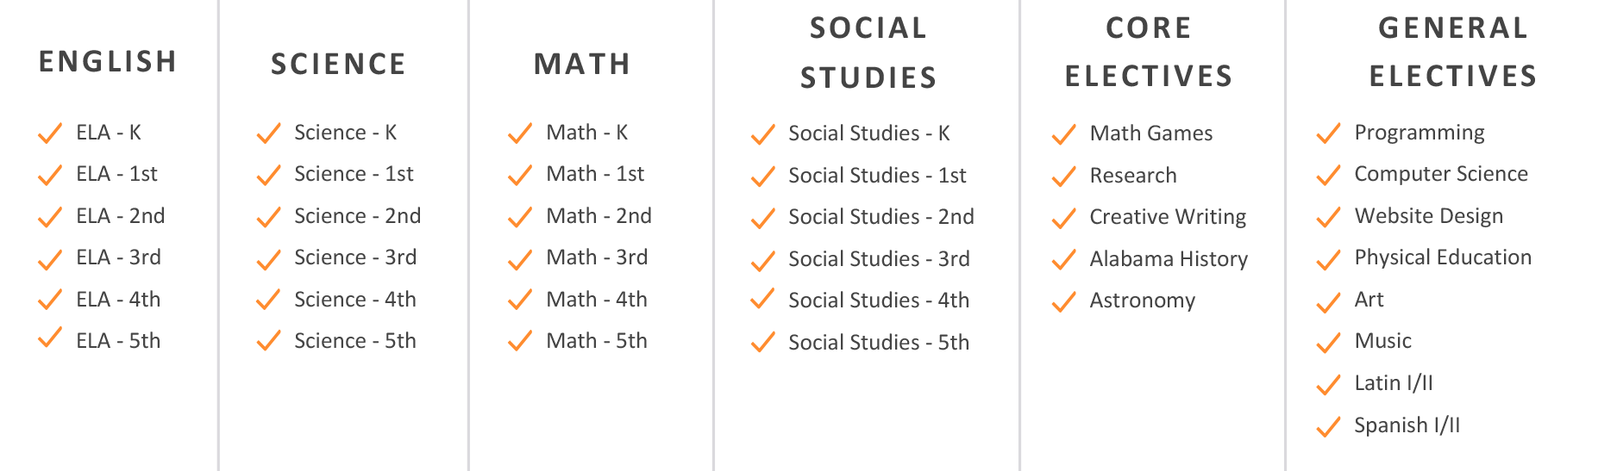1617x471 pixels.
Task: Click the checkmark next to Social Studies - 2nd
Action: [762, 218]
